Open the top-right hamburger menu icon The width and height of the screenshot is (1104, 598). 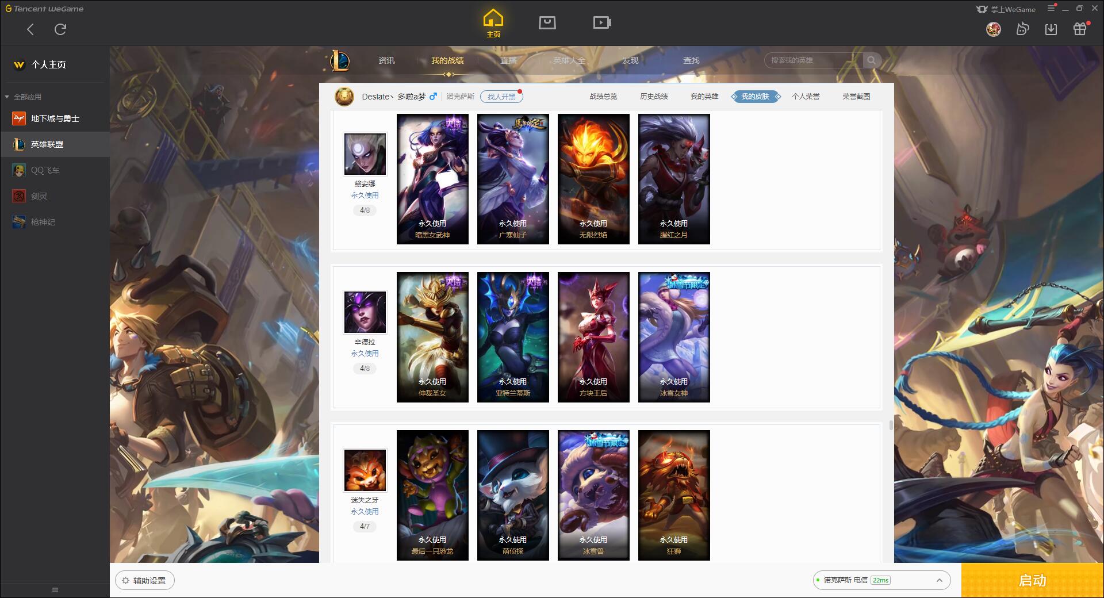[1052, 8]
